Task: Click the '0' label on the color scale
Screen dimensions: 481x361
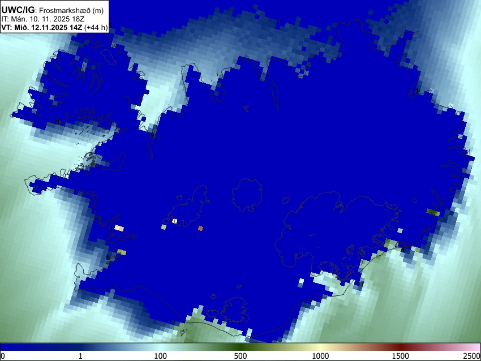Action: tap(3, 356)
